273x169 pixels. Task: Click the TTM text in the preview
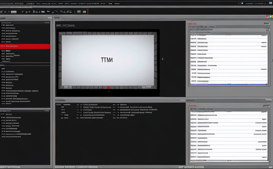[107, 60]
